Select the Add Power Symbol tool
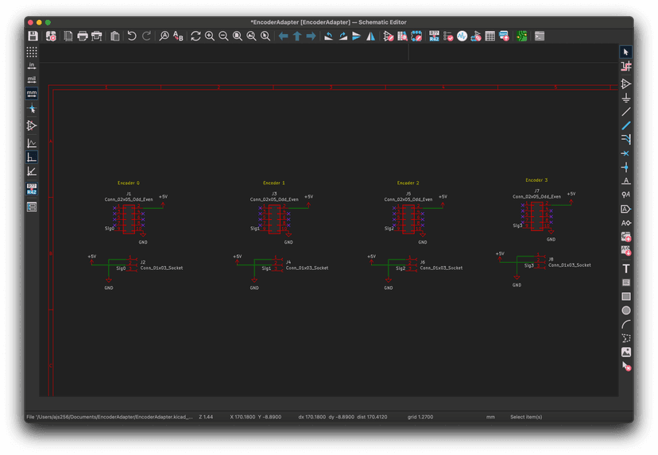This screenshot has height=455, width=658. click(x=626, y=98)
